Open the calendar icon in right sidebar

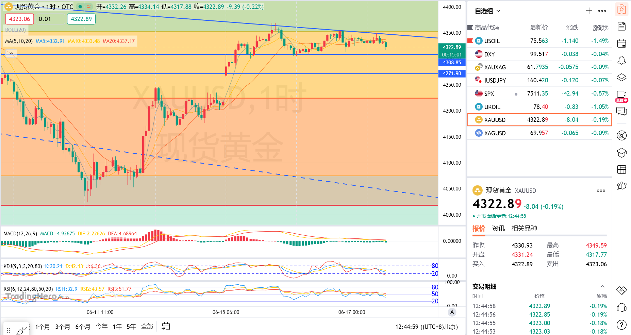621,43
